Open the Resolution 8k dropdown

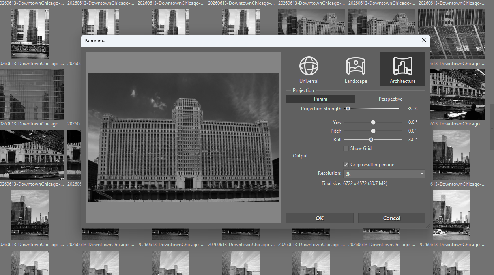384,174
